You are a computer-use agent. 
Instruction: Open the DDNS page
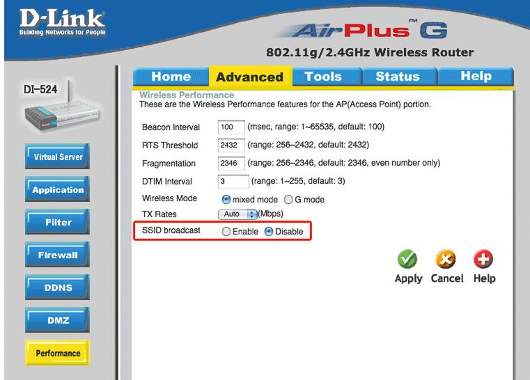pyautogui.click(x=58, y=287)
